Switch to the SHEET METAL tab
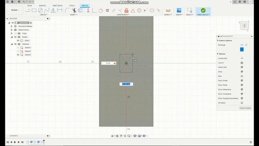The height and width of the screenshot is (146, 259). click(57, 6)
